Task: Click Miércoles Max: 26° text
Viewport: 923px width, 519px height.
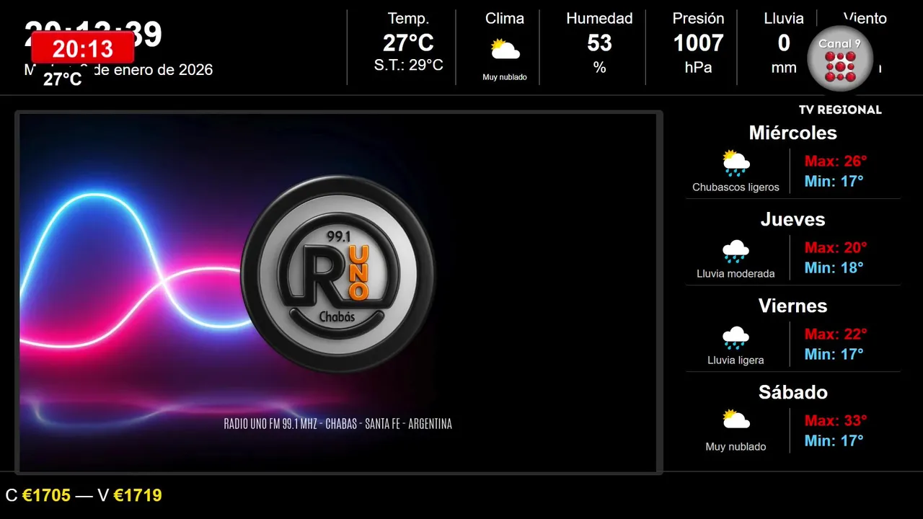Action: click(835, 161)
